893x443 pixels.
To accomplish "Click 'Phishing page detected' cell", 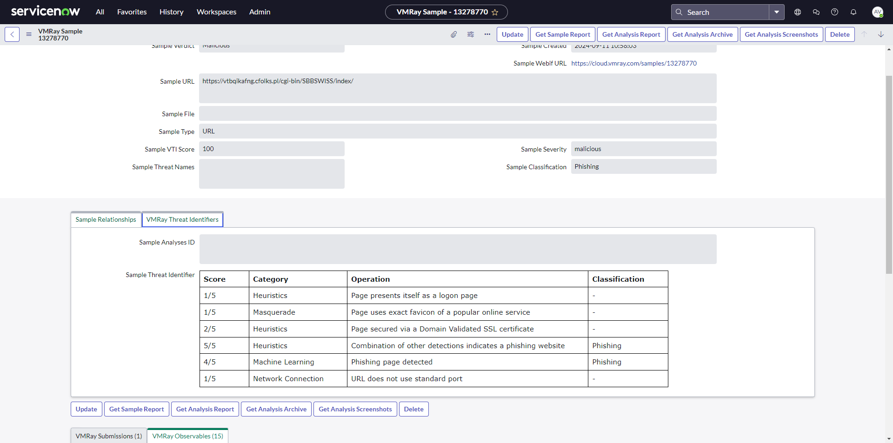I will point(467,362).
